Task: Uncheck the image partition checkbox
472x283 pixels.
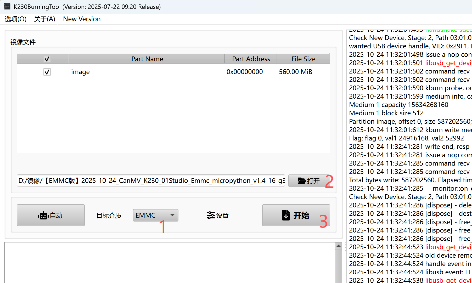Action: pos(47,72)
